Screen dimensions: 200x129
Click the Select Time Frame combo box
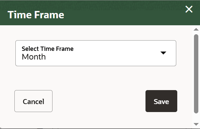(x=96, y=53)
